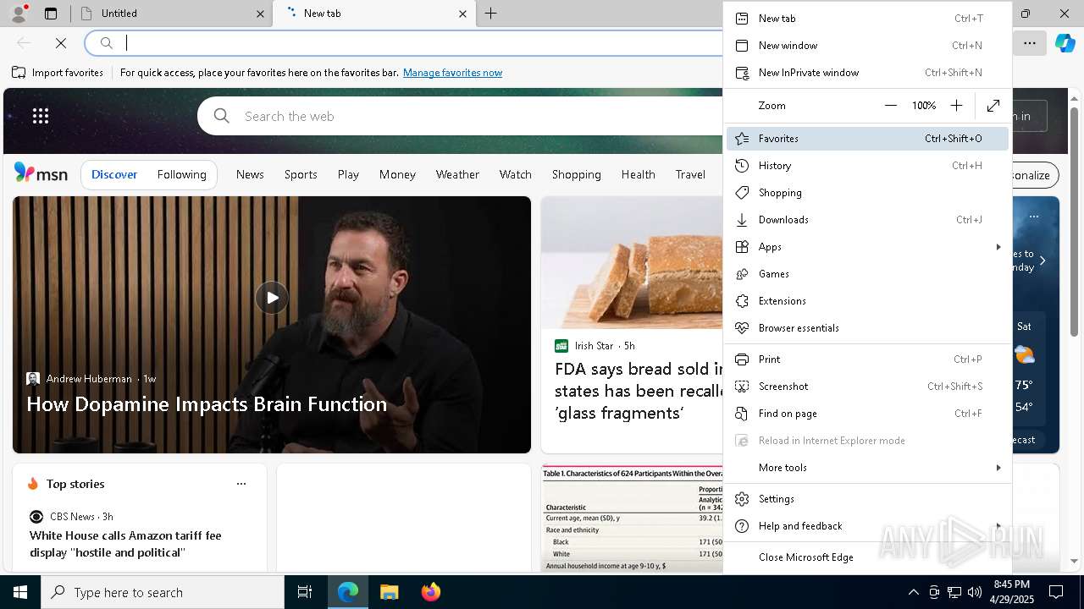
Task: Close the New tab tab
Action: coord(462,14)
